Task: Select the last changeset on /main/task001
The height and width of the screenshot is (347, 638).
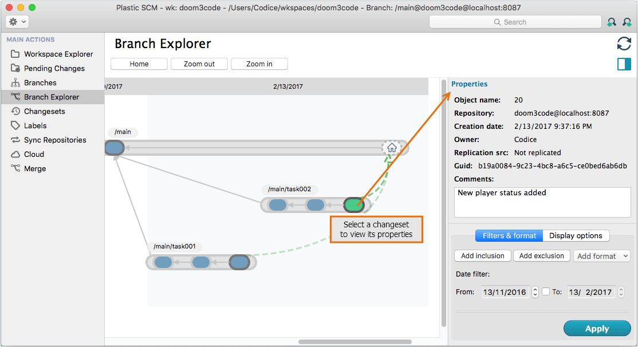Action: pos(239,262)
